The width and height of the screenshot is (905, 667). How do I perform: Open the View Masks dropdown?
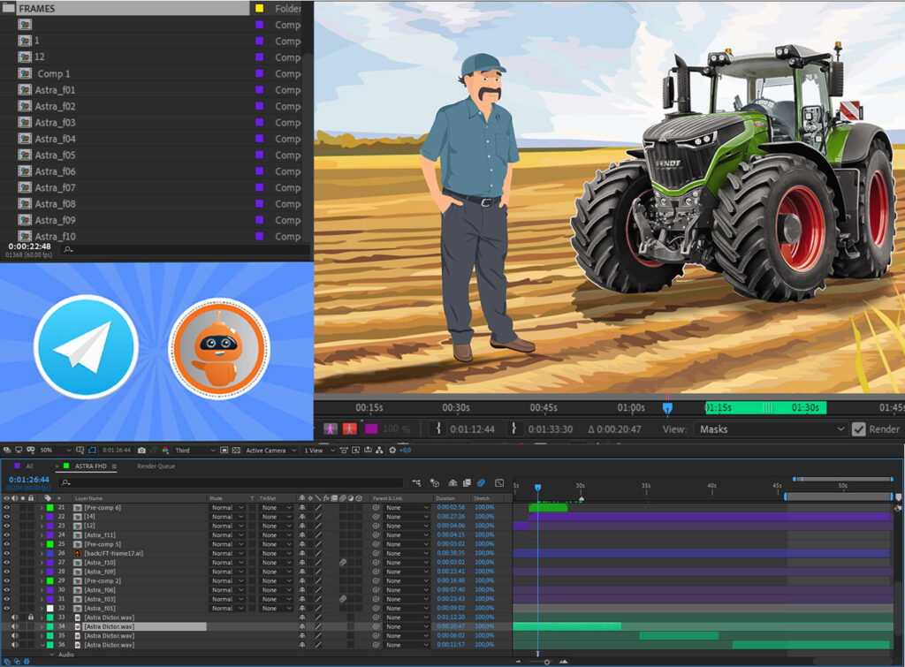[x=772, y=429]
